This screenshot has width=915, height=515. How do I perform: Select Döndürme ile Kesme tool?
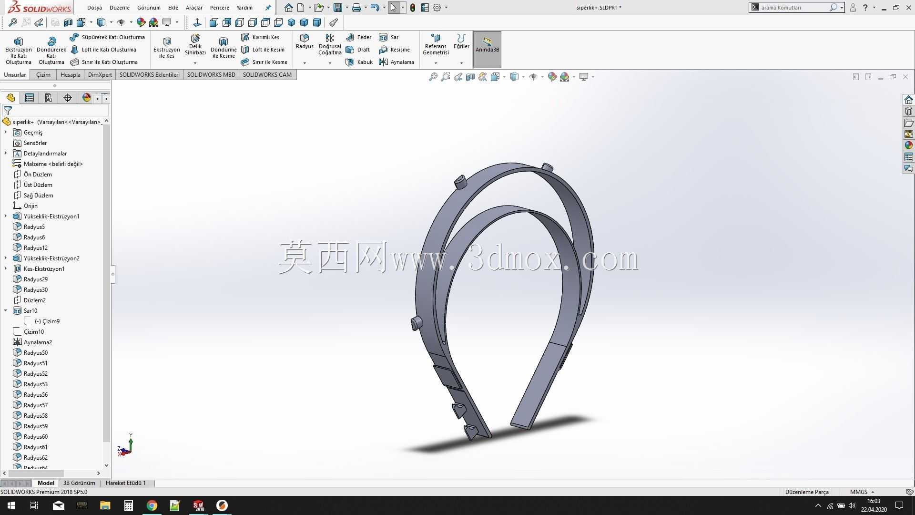coord(224,48)
